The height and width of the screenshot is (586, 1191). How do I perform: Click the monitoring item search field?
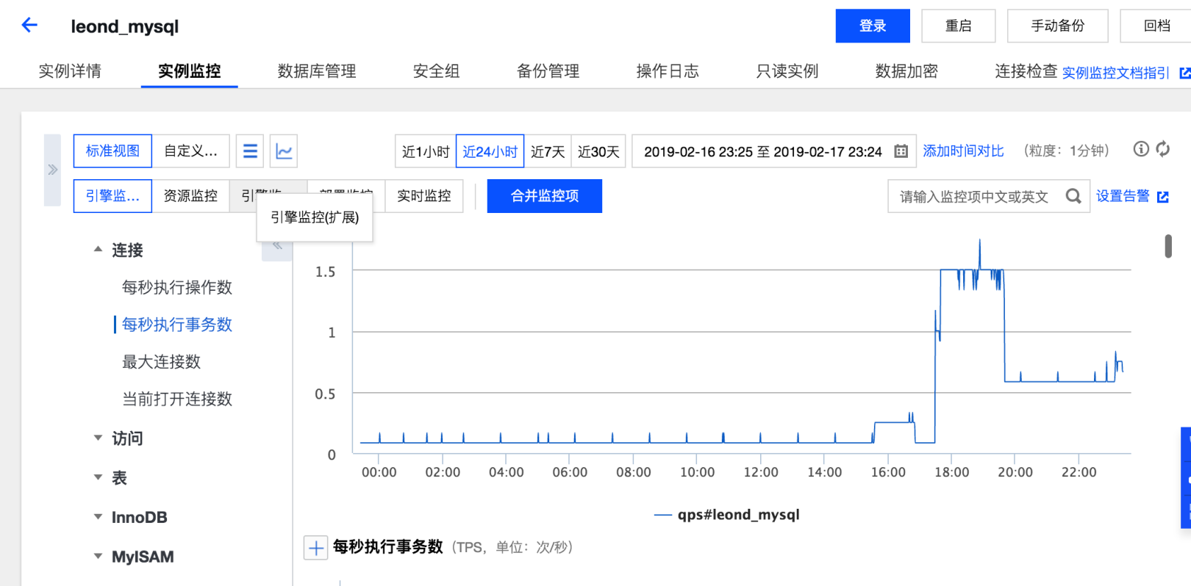point(988,196)
